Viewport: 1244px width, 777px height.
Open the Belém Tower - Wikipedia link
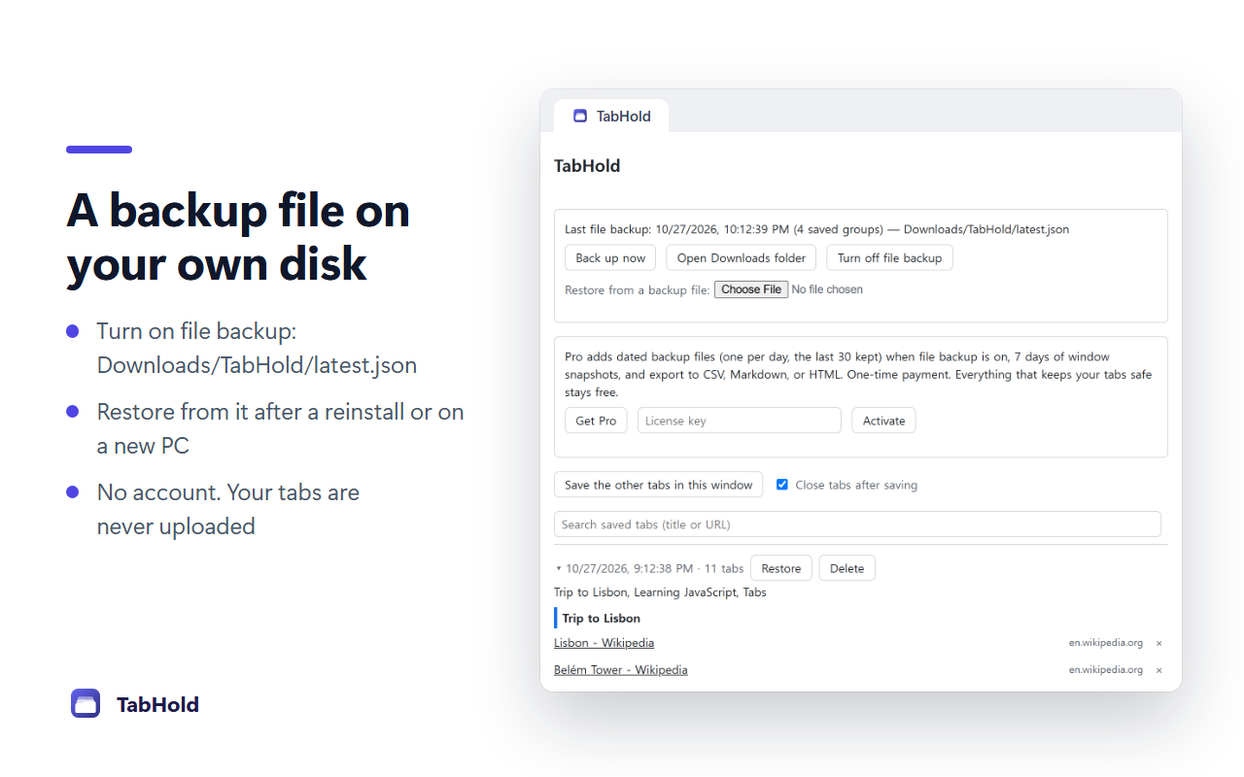point(620,670)
